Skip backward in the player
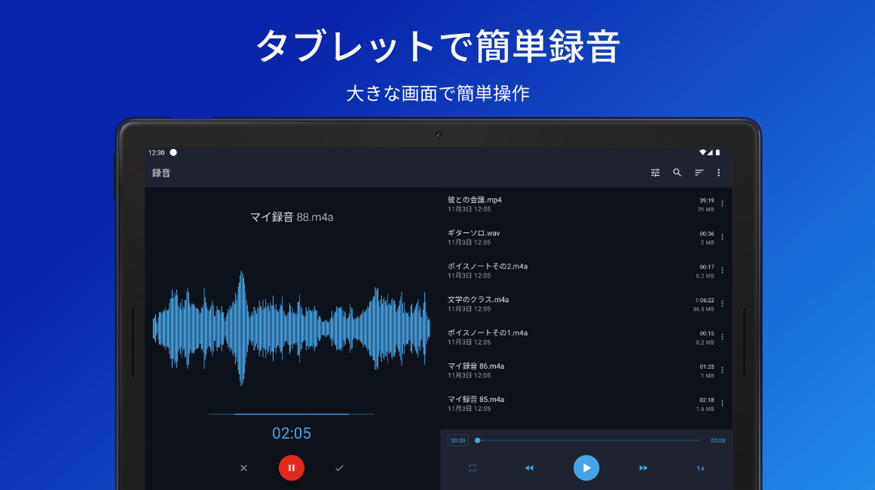The height and width of the screenshot is (490, 875). 529,467
